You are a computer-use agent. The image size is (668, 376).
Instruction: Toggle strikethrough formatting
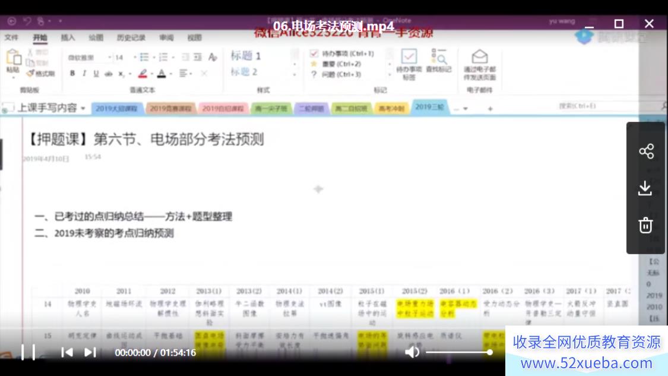108,73
